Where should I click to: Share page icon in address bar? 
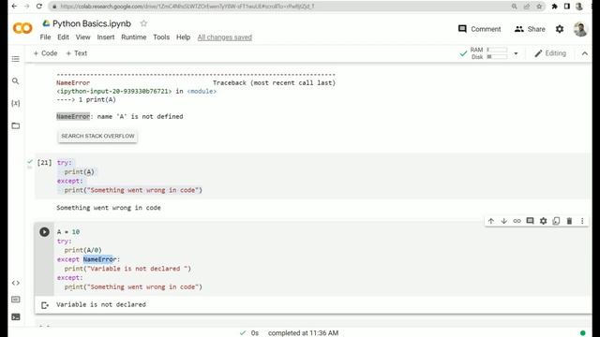(x=527, y=7)
